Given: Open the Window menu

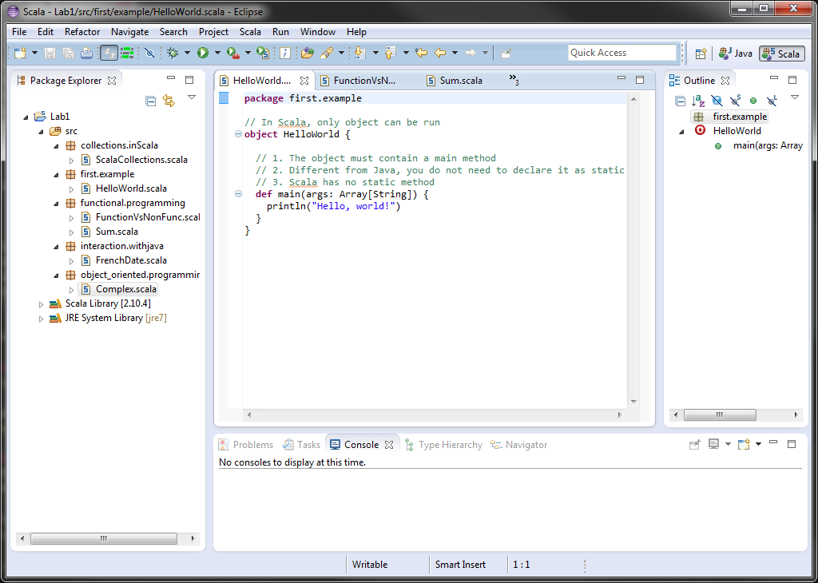Looking at the screenshot, I should [318, 32].
